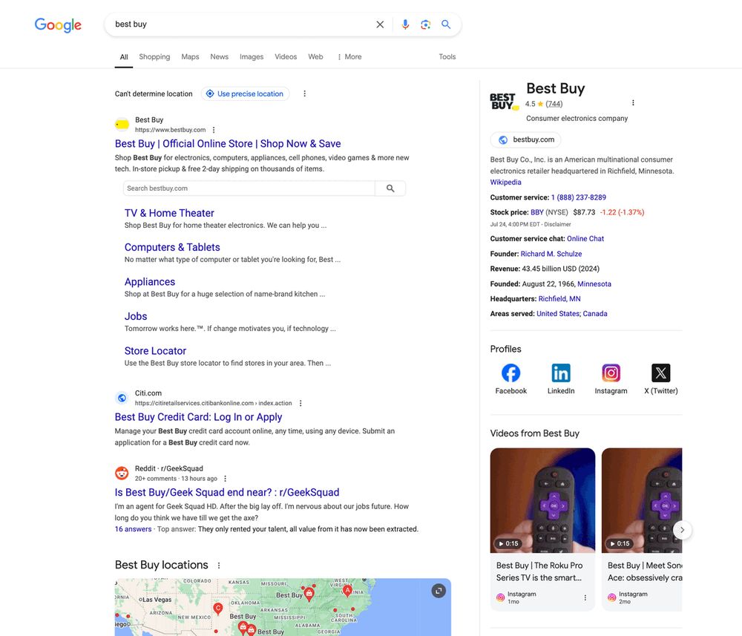Click into the main Google search field
The height and width of the screenshot is (636, 742).
[241, 24]
